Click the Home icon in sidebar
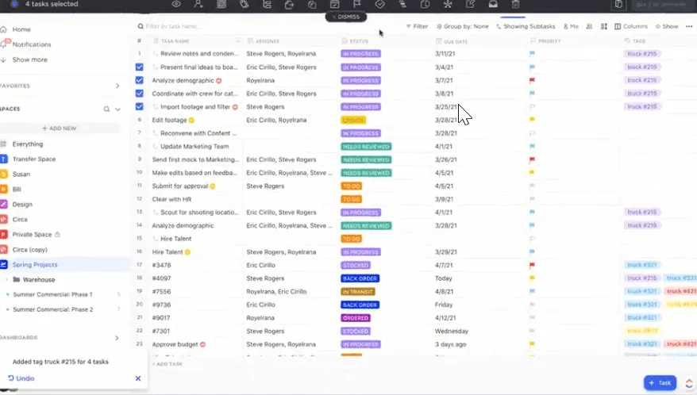 point(3,29)
